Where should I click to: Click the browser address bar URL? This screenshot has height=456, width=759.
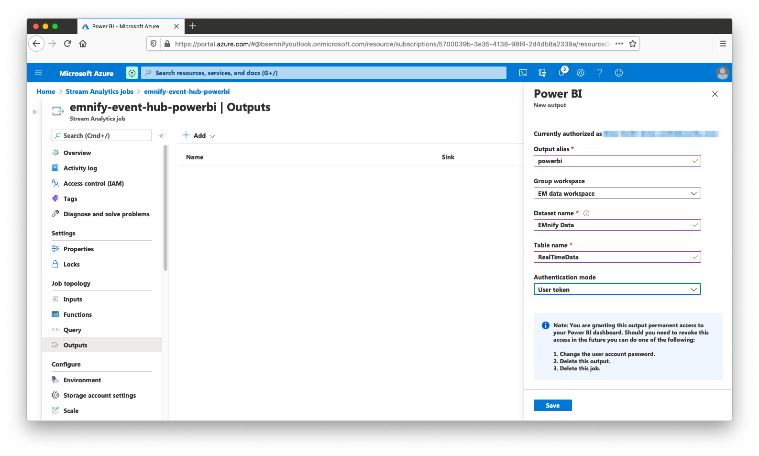tap(392, 44)
